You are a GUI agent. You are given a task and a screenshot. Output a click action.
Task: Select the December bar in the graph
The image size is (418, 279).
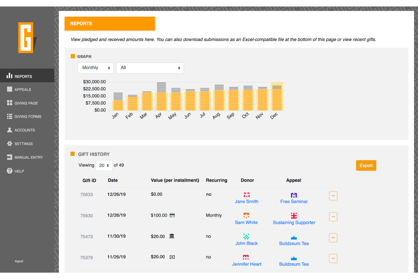(277, 96)
